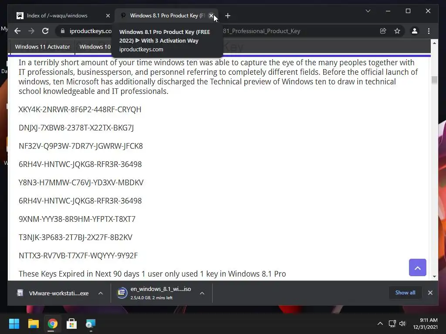The height and width of the screenshot is (334, 446).
Task: Open the tab search chevron in title bar
Action: coord(368,11)
